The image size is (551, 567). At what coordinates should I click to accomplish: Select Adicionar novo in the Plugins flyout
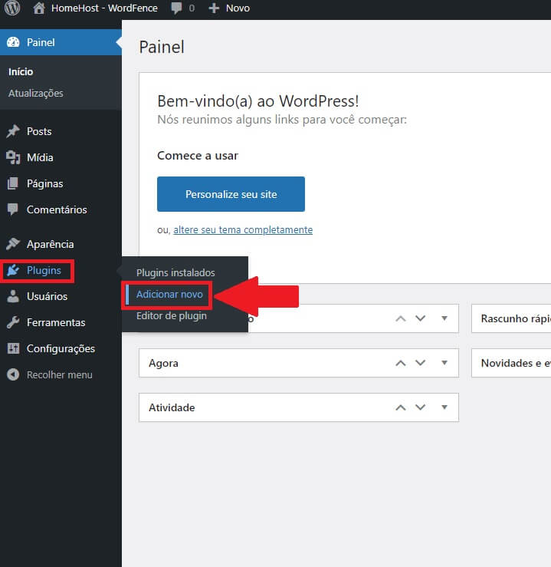(169, 295)
